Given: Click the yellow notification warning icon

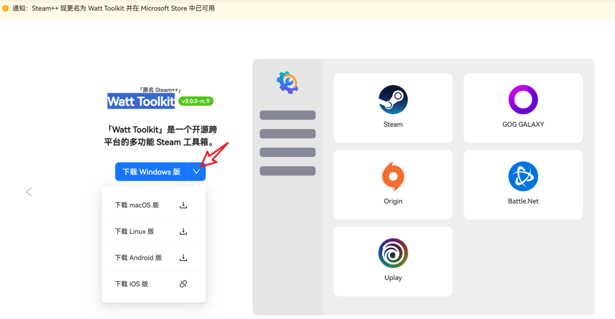Looking at the screenshot, I should tap(6, 9).
